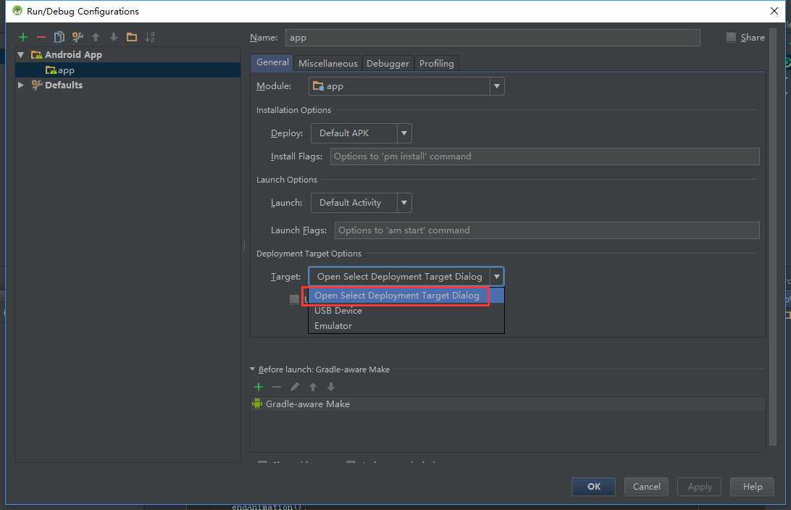This screenshot has width=791, height=510.
Task: Select the Gradle-aware Make android icon
Action: click(257, 404)
